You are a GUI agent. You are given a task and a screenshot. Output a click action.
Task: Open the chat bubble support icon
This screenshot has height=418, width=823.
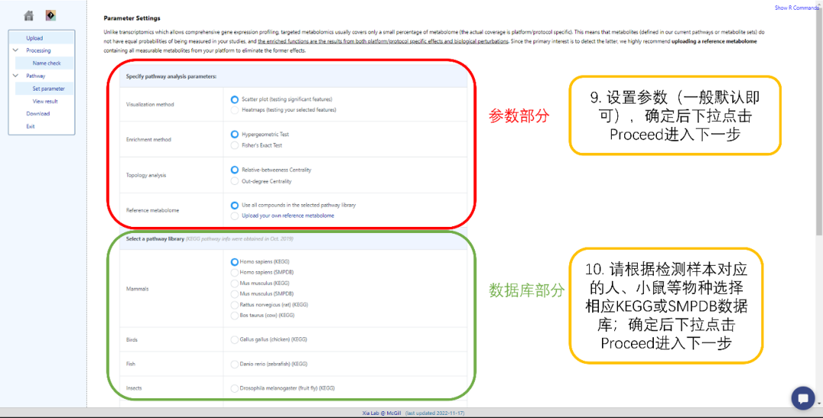[x=802, y=398]
